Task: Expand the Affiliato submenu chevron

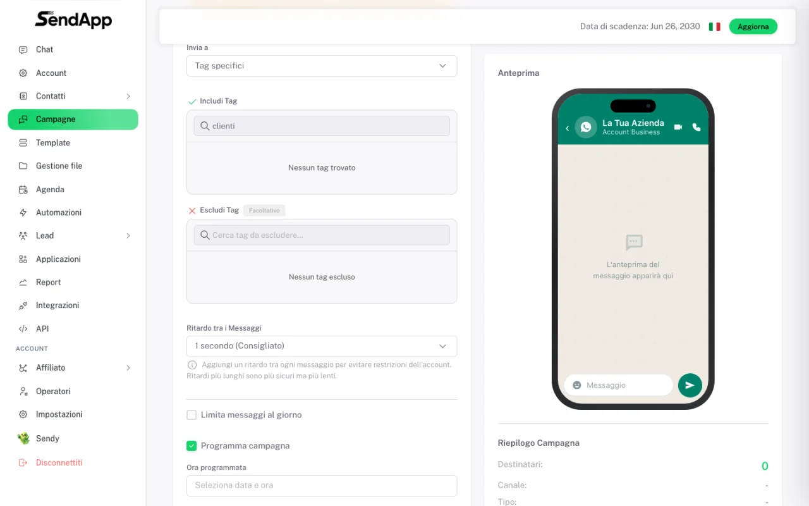Action: click(x=128, y=368)
